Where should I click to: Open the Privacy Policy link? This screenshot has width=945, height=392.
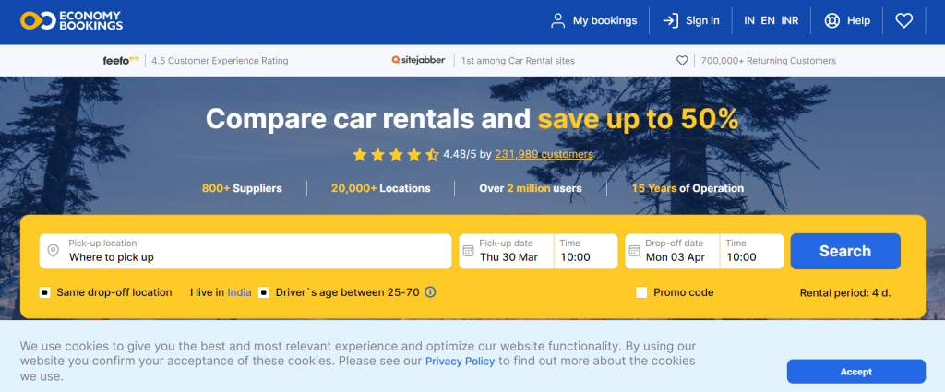click(460, 362)
